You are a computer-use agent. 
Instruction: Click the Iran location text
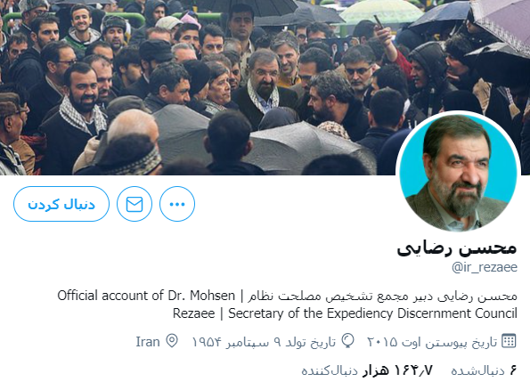click(x=148, y=342)
